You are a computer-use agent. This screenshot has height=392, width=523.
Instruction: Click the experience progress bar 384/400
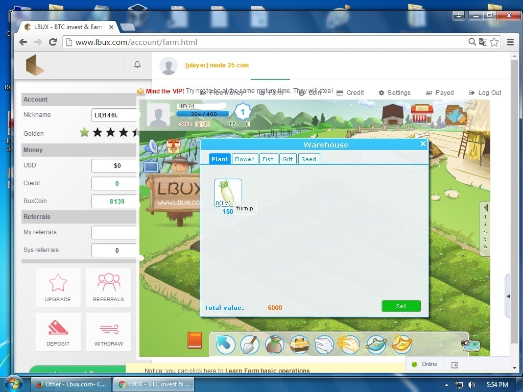pyautogui.click(x=203, y=114)
